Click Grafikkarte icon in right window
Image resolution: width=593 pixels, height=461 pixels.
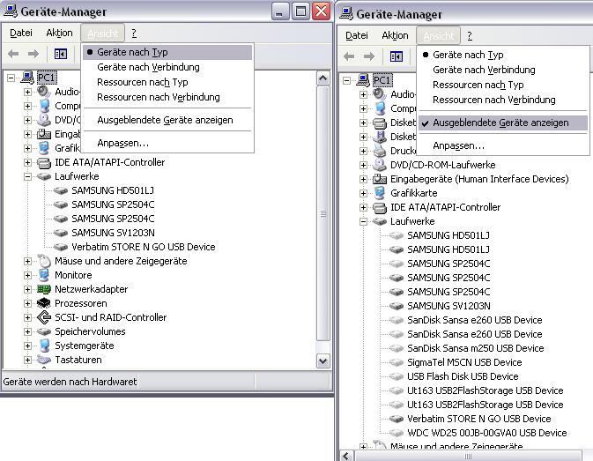pos(379,193)
